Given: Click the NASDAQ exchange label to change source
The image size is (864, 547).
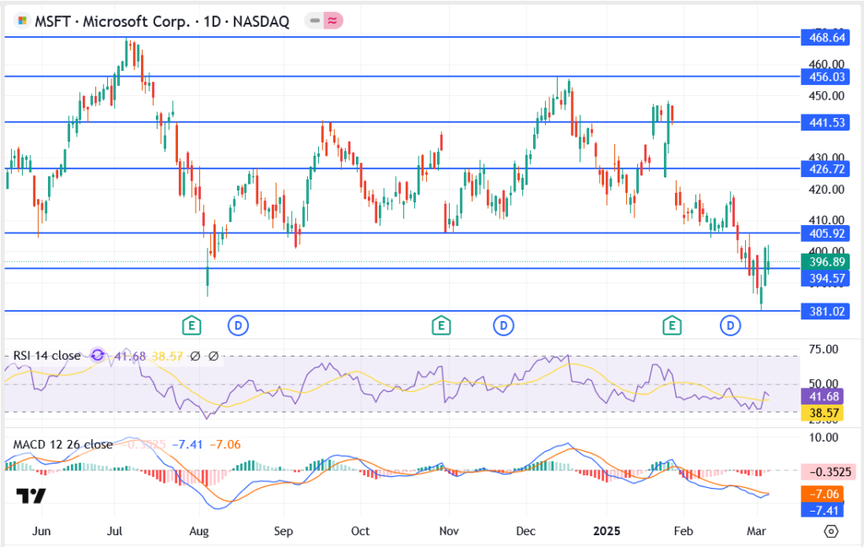Looking at the screenshot, I should (x=262, y=23).
